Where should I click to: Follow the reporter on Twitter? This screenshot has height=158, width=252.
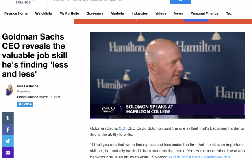click(24, 104)
